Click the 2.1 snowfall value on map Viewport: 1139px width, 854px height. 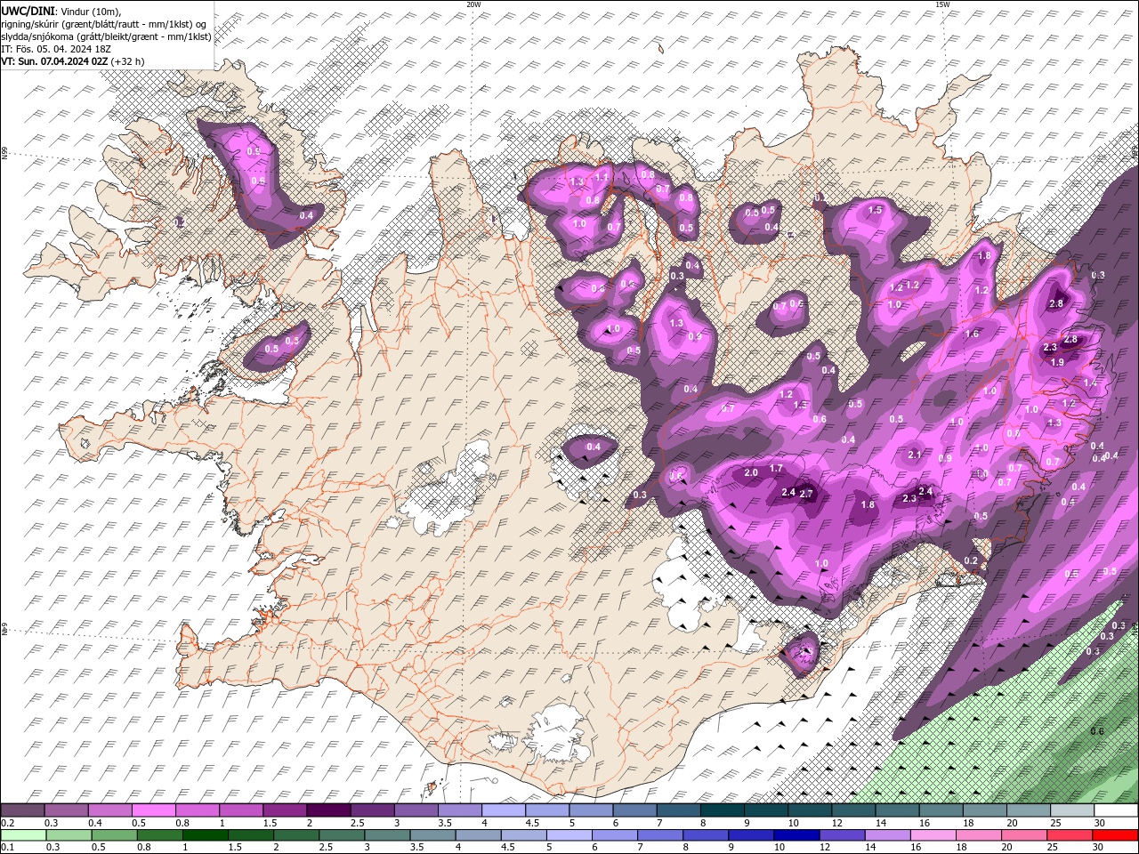point(915,455)
